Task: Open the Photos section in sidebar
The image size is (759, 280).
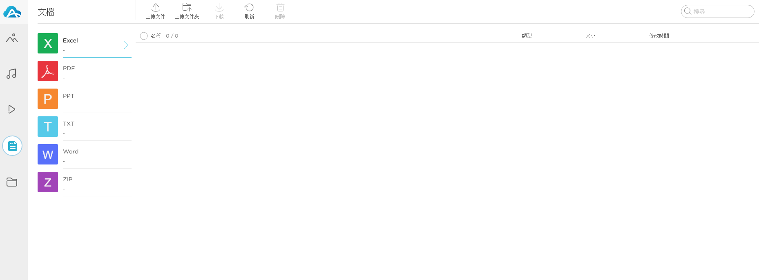Action: tap(12, 38)
